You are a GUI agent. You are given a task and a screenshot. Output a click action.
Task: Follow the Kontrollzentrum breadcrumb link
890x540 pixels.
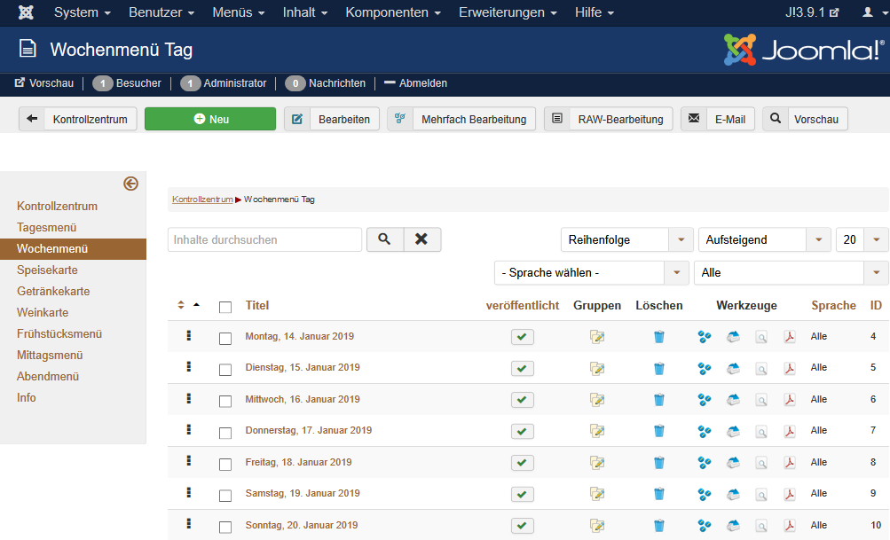point(202,200)
